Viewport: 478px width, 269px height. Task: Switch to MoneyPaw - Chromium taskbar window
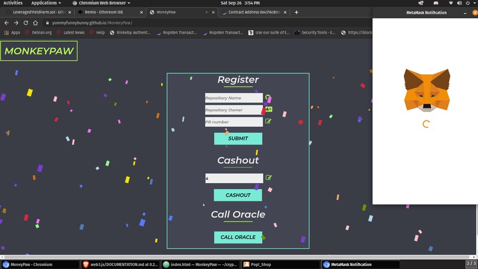click(40, 264)
